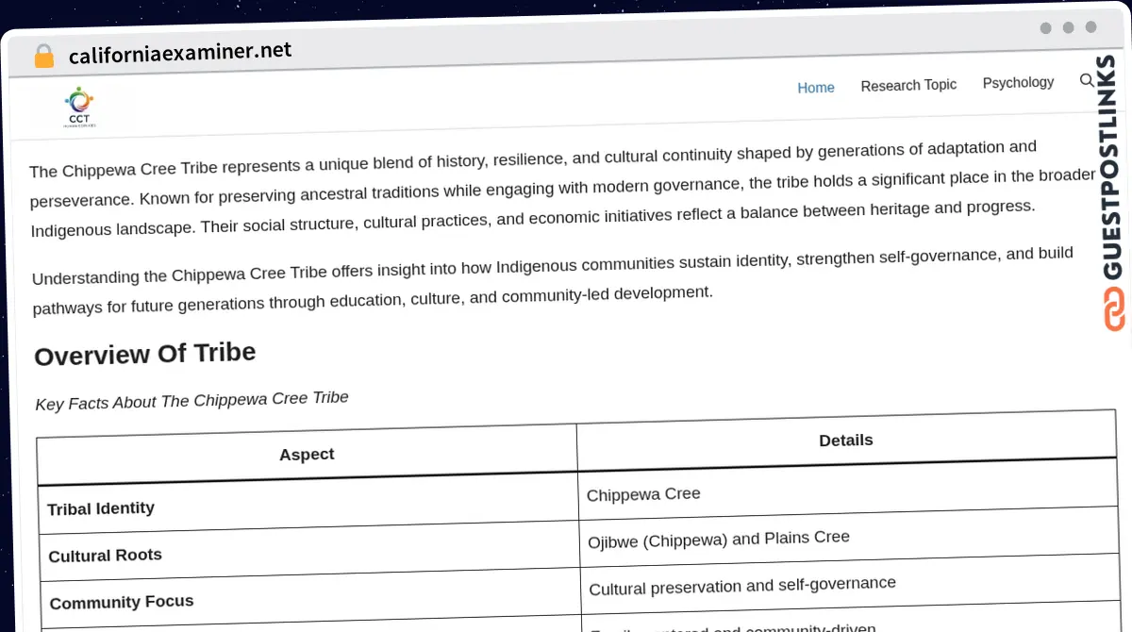Go to the Home menu item

816,88
